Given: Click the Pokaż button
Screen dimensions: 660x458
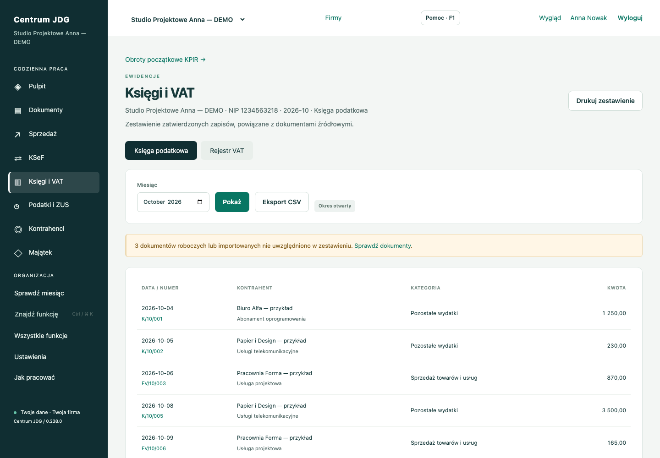Looking at the screenshot, I should tap(232, 202).
